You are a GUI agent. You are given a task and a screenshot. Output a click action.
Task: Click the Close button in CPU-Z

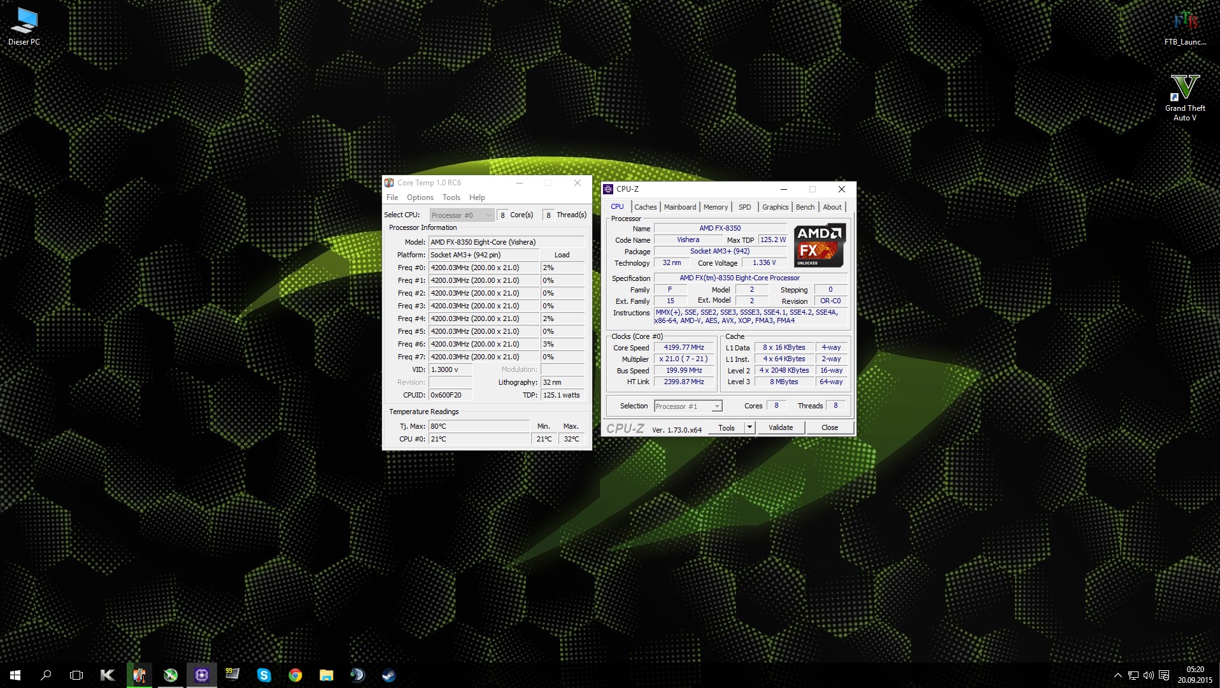tap(830, 428)
